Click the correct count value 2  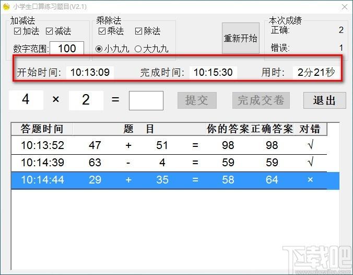341,30
